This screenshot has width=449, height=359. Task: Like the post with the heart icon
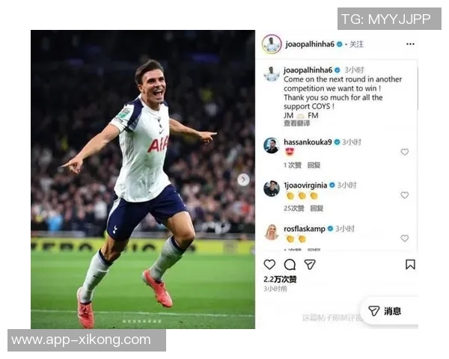[x=269, y=265]
